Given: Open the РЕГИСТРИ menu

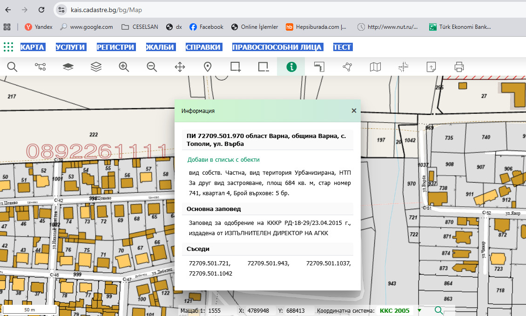Looking at the screenshot, I should tap(116, 47).
